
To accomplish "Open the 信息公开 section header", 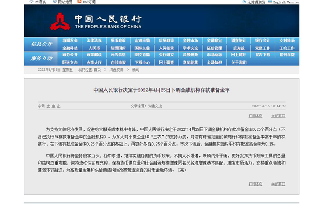I will tap(41, 44).
